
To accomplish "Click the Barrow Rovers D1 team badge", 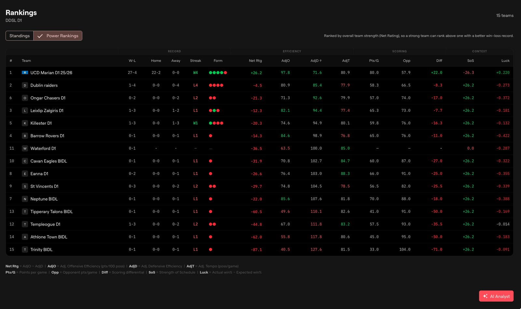I will point(25,136).
